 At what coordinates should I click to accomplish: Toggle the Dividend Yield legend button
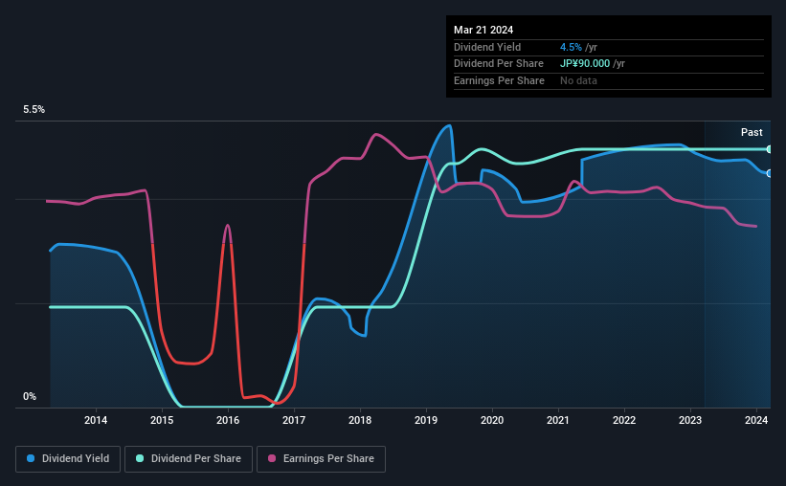click(68, 459)
